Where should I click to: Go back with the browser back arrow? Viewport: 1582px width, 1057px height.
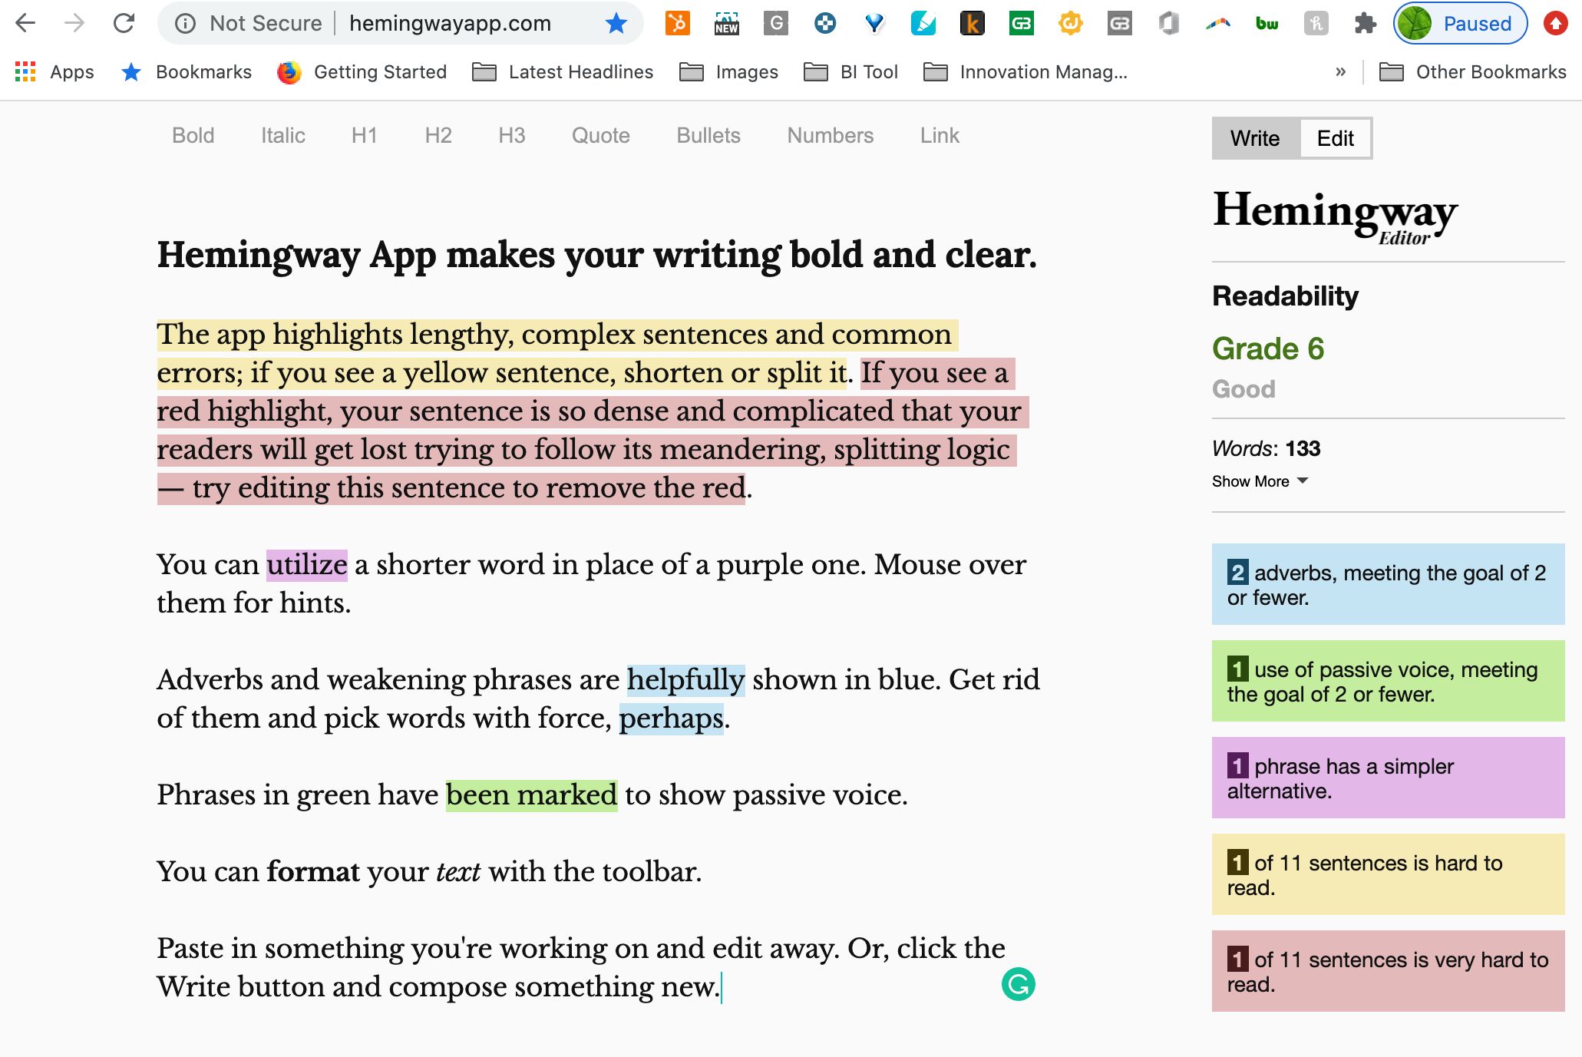point(25,24)
